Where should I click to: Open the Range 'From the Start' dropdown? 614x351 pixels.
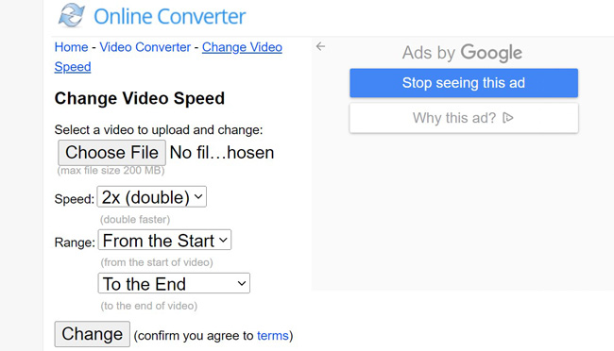(x=164, y=240)
